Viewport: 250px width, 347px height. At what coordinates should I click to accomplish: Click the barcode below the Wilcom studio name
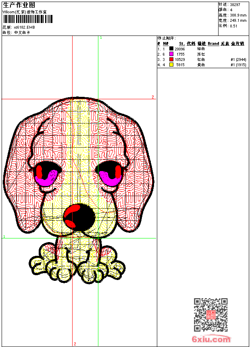point(24,20)
